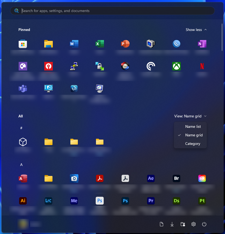Open the grey Acrobat Distiller icon

point(125,178)
